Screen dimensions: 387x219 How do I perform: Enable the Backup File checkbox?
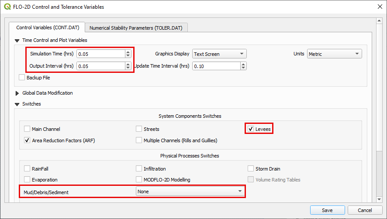click(x=22, y=78)
